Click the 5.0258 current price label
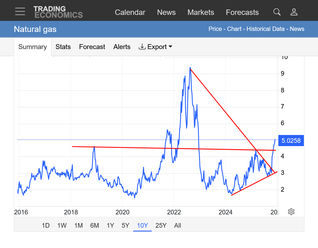318x248 pixels. point(291,140)
